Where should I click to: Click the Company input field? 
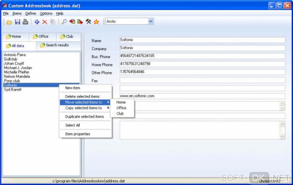[x=203, y=48]
